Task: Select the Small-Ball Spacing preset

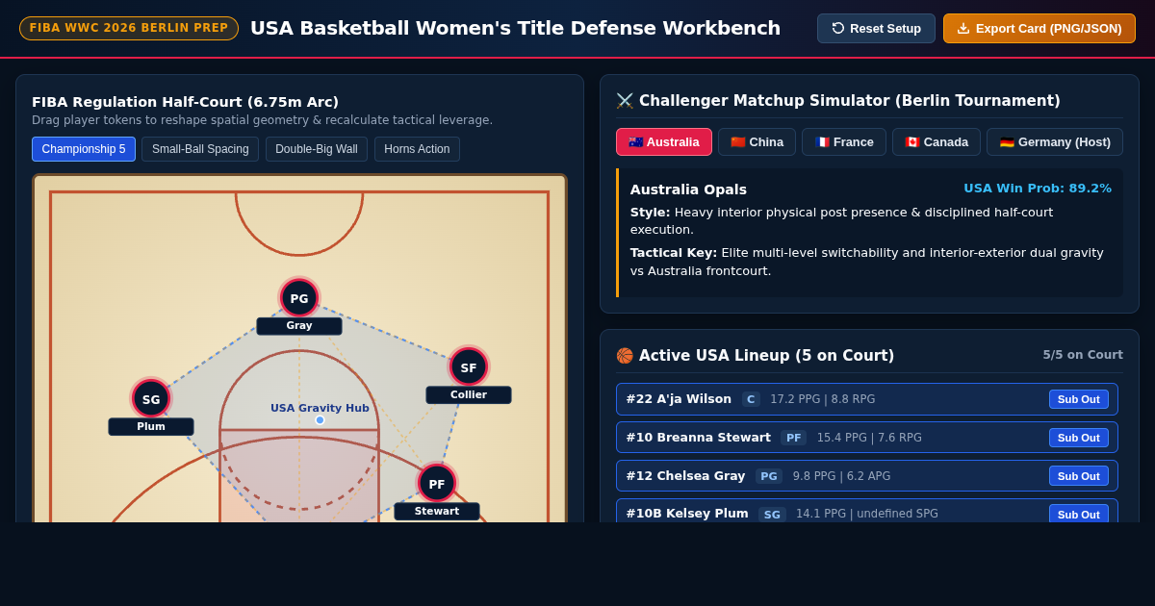Action: click(200, 149)
